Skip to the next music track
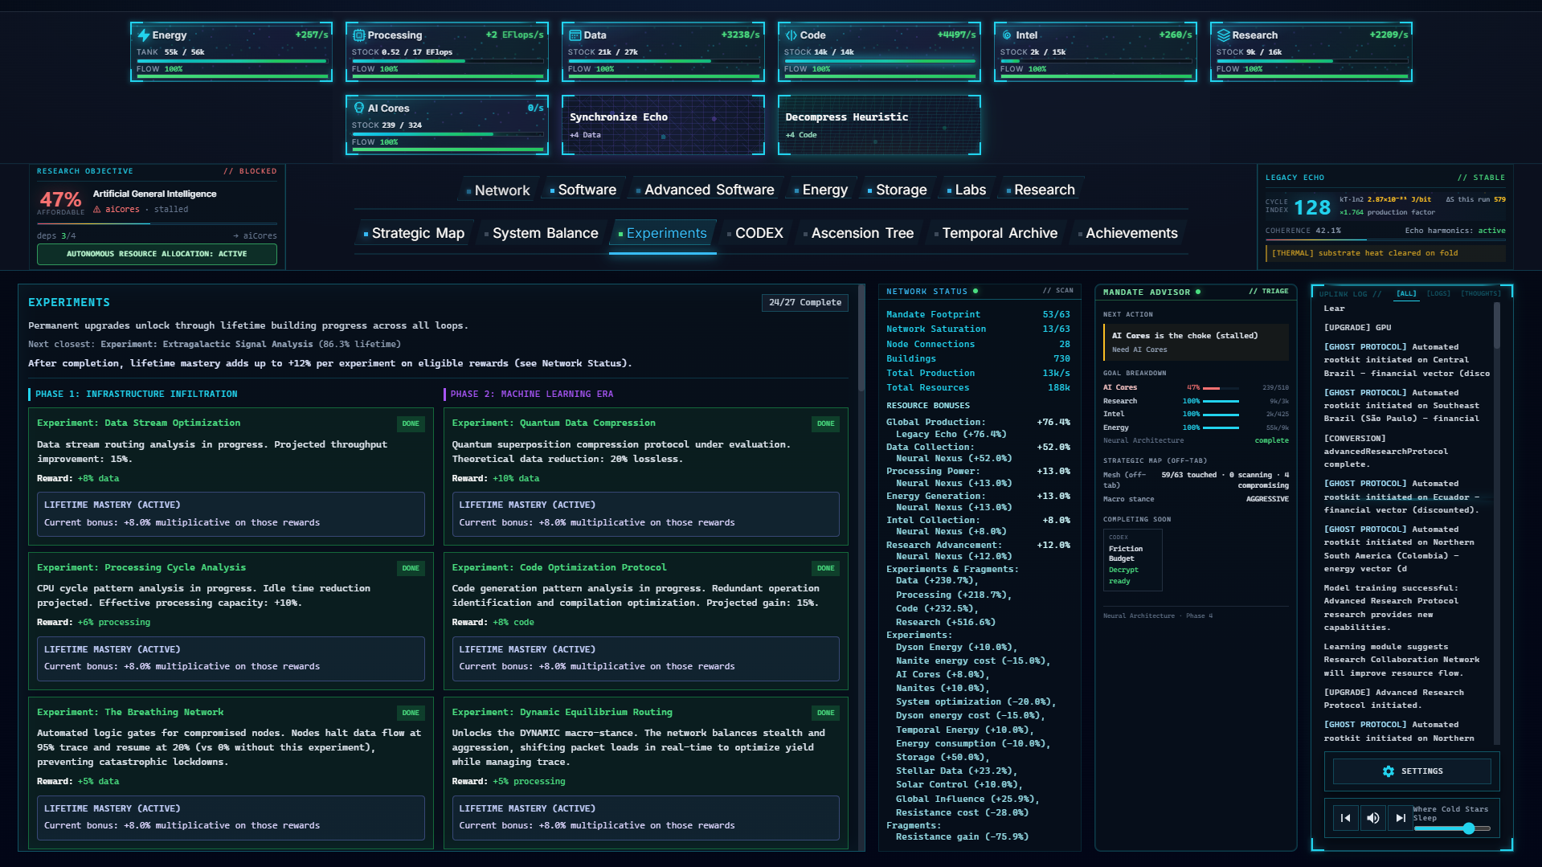The image size is (1542, 867). click(1401, 818)
